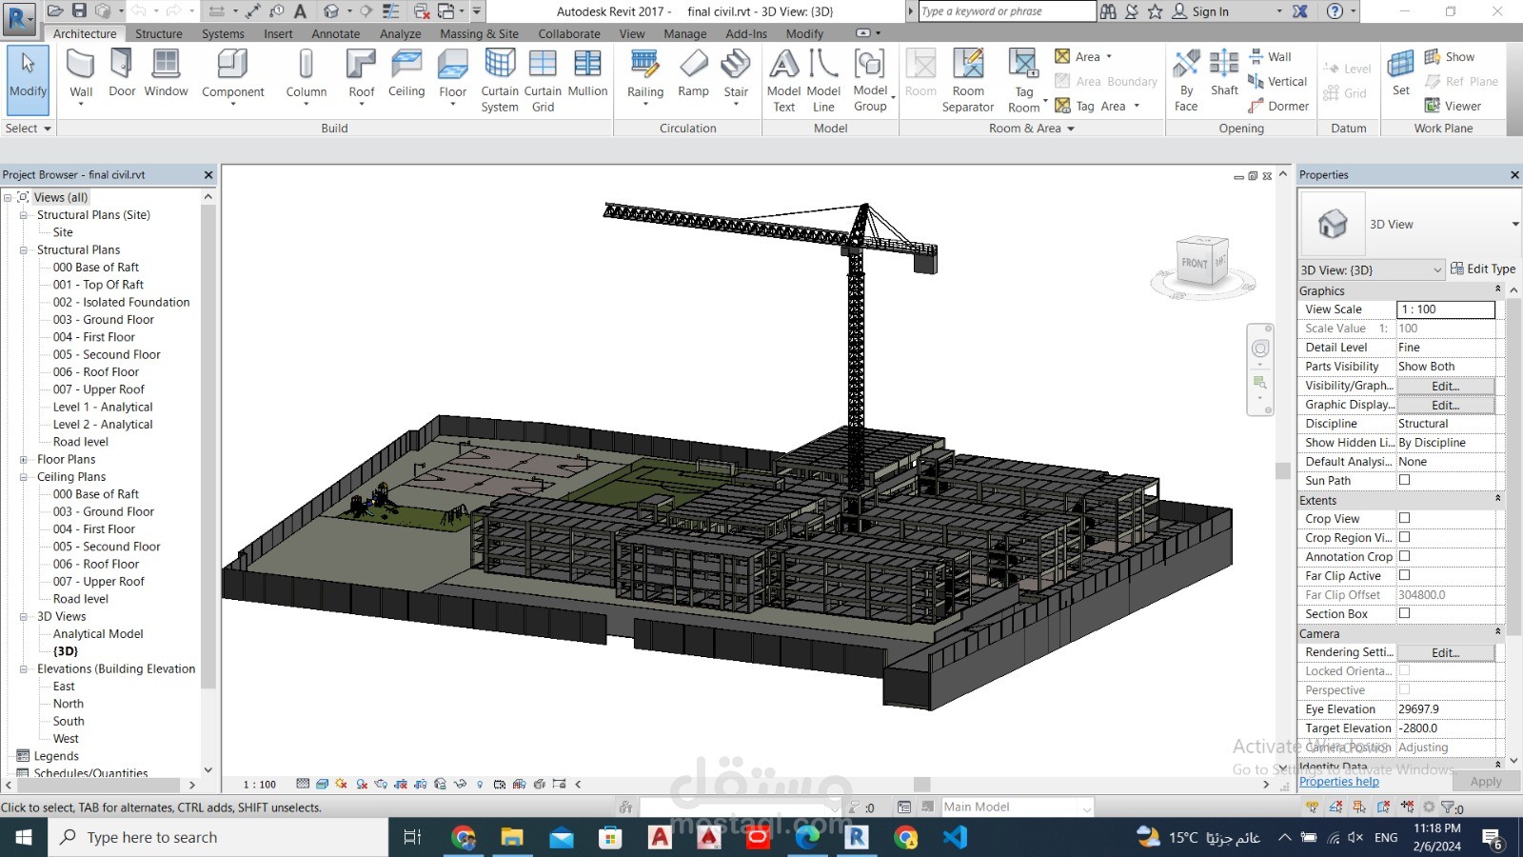Click Edit for Graphic Display options
The image size is (1523, 857).
coord(1445,405)
